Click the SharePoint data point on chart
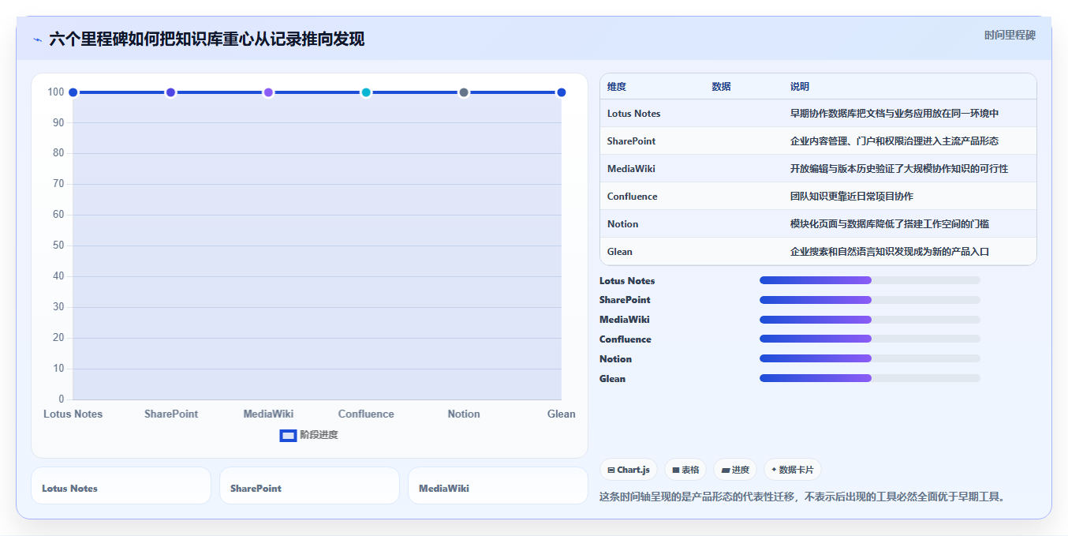Screen dimensions: 1068x536 coord(170,92)
